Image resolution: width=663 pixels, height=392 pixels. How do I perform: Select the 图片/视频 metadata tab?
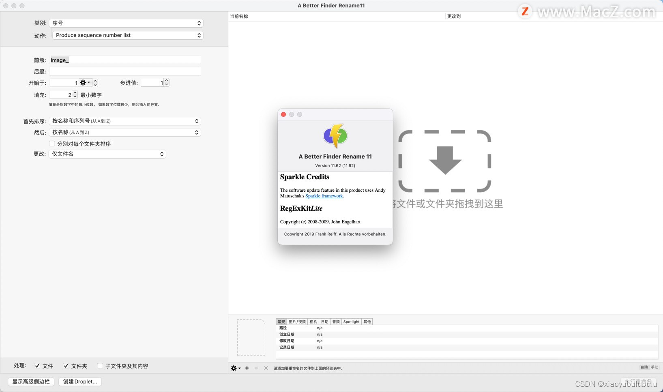coord(297,321)
